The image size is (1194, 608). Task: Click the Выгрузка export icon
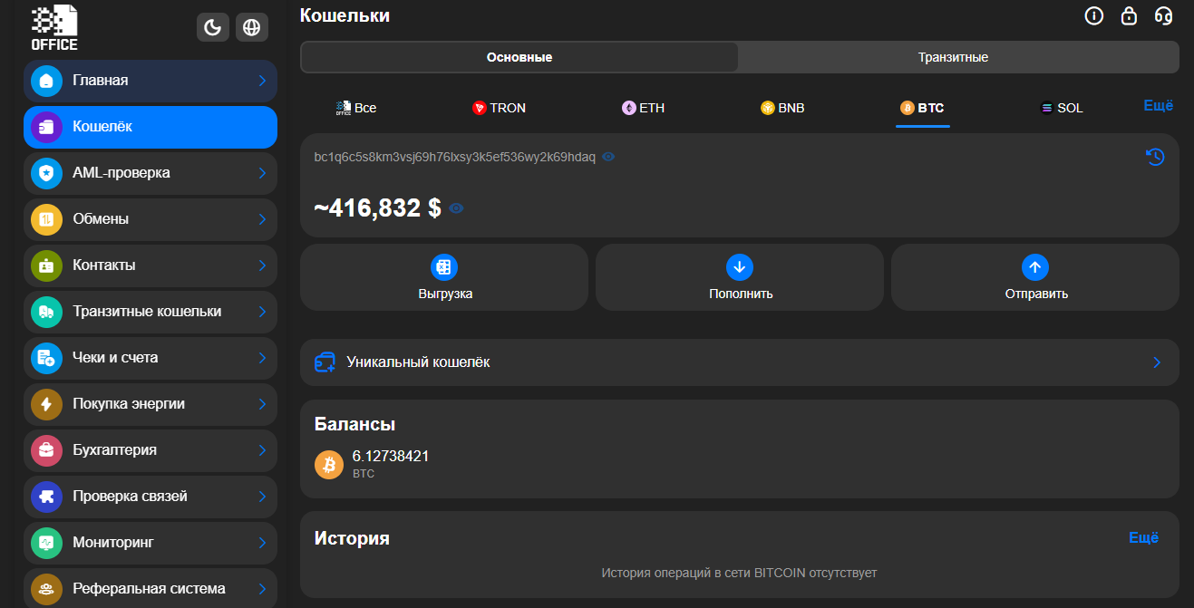pos(444,266)
